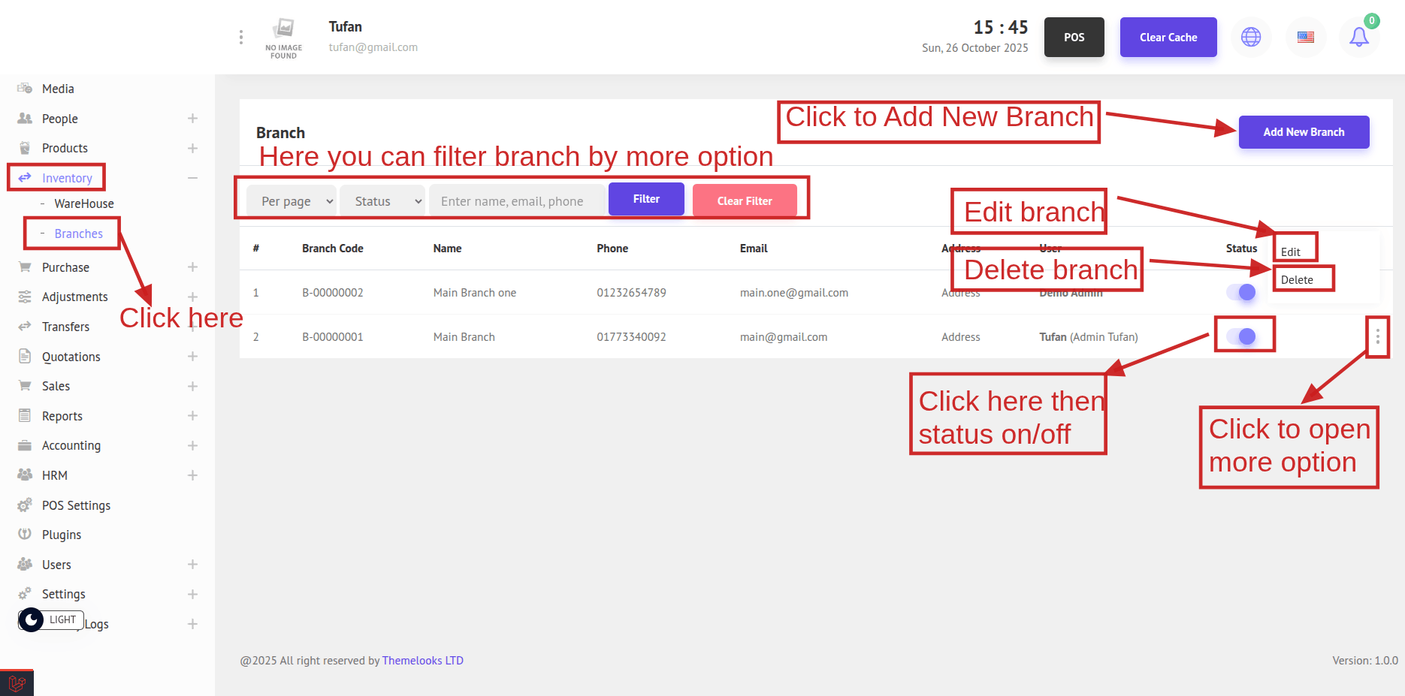1405x696 pixels.
Task: Click the Plugins icon in sidebar
Action: point(25,535)
